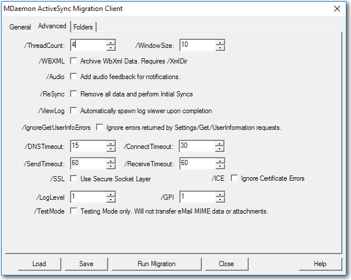The height and width of the screenshot is (280, 351).
Task: Click the Load button
Action: pos(39,264)
